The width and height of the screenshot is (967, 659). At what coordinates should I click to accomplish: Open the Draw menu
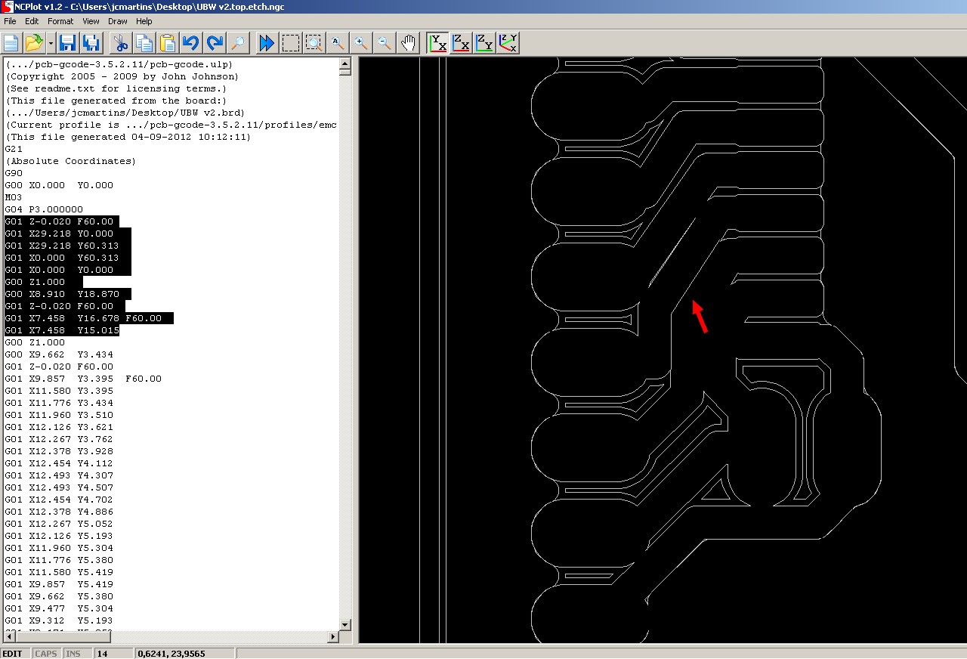[117, 21]
